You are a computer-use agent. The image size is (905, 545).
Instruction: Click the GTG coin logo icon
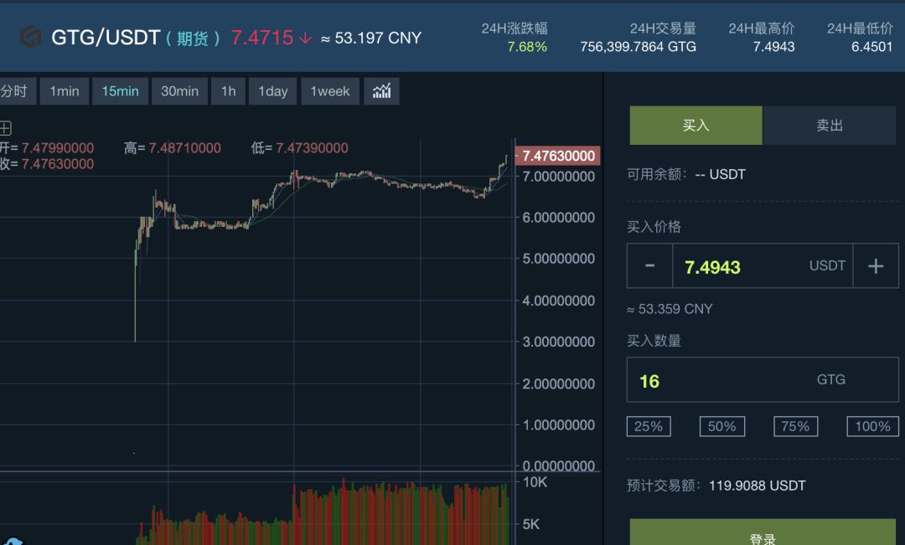pos(30,38)
